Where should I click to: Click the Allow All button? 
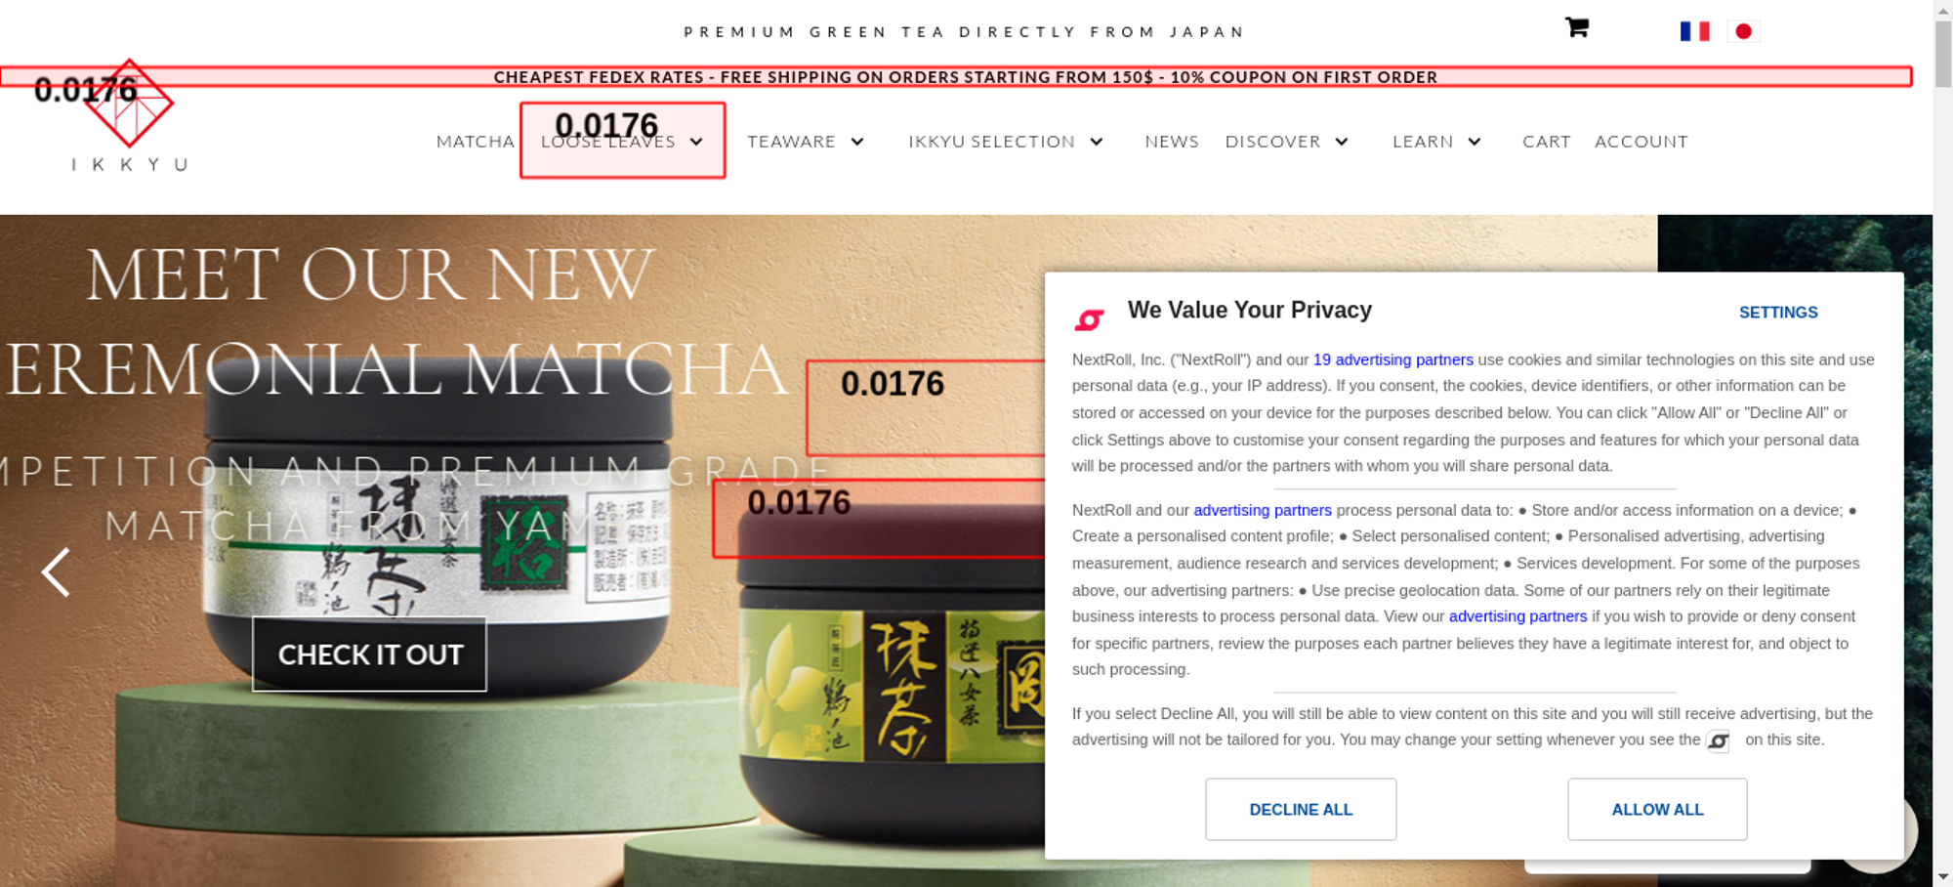click(1657, 809)
